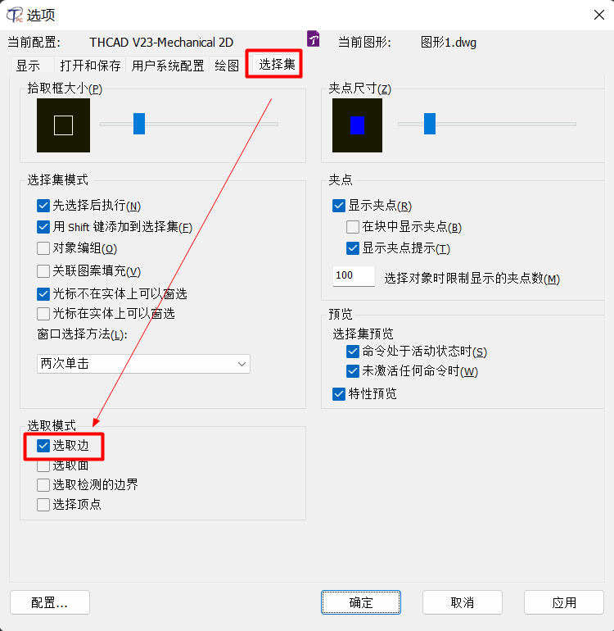The height and width of the screenshot is (631, 614).
Task: Enable 选择顶点 checkbox
Action: tap(43, 504)
